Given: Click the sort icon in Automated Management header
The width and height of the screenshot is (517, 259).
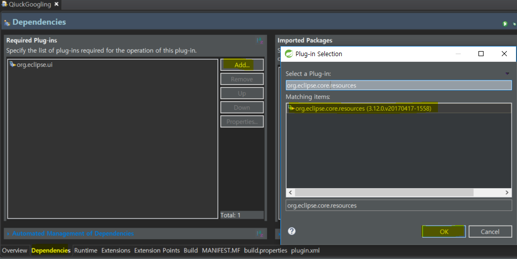Looking at the screenshot, I should pos(260,234).
